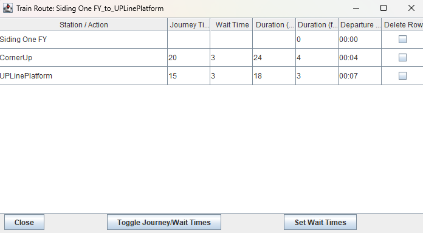The image size is (423, 233).
Task: Select the Station / Action column header
Action: [x=84, y=24]
